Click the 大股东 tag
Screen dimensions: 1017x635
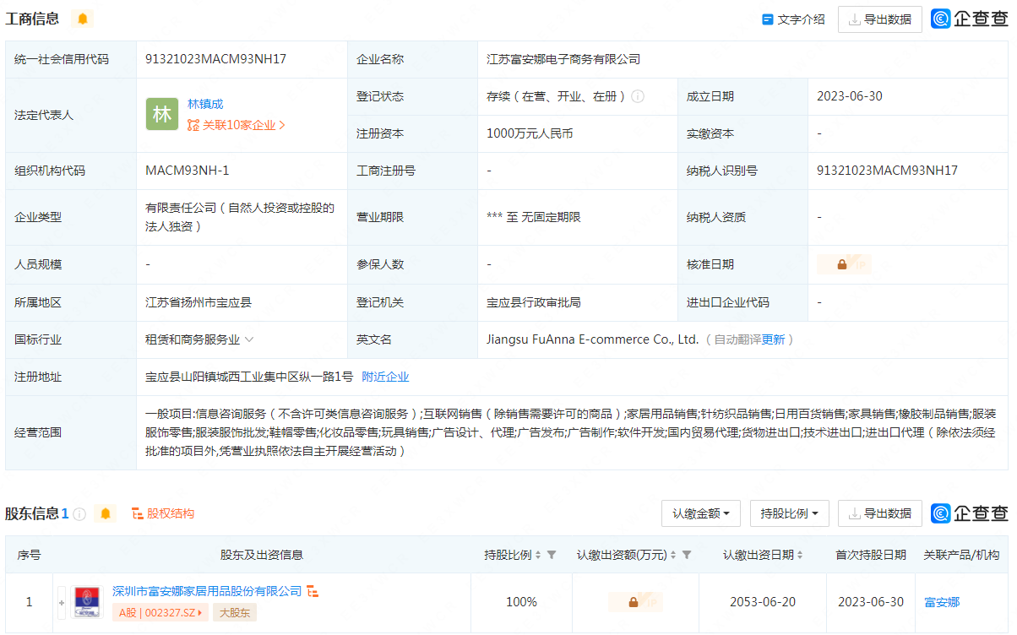[235, 613]
